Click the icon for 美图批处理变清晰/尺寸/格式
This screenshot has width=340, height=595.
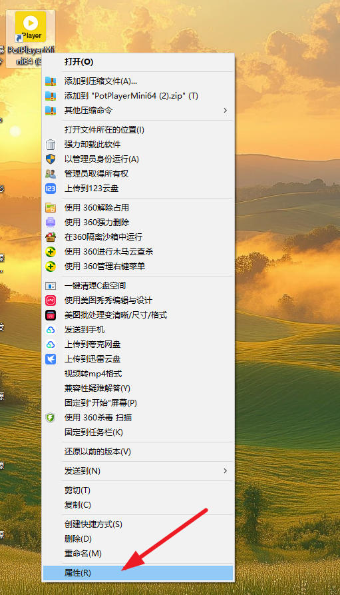[51, 315]
